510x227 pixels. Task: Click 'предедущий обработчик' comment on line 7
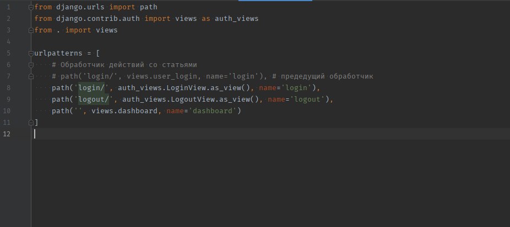pos(327,76)
